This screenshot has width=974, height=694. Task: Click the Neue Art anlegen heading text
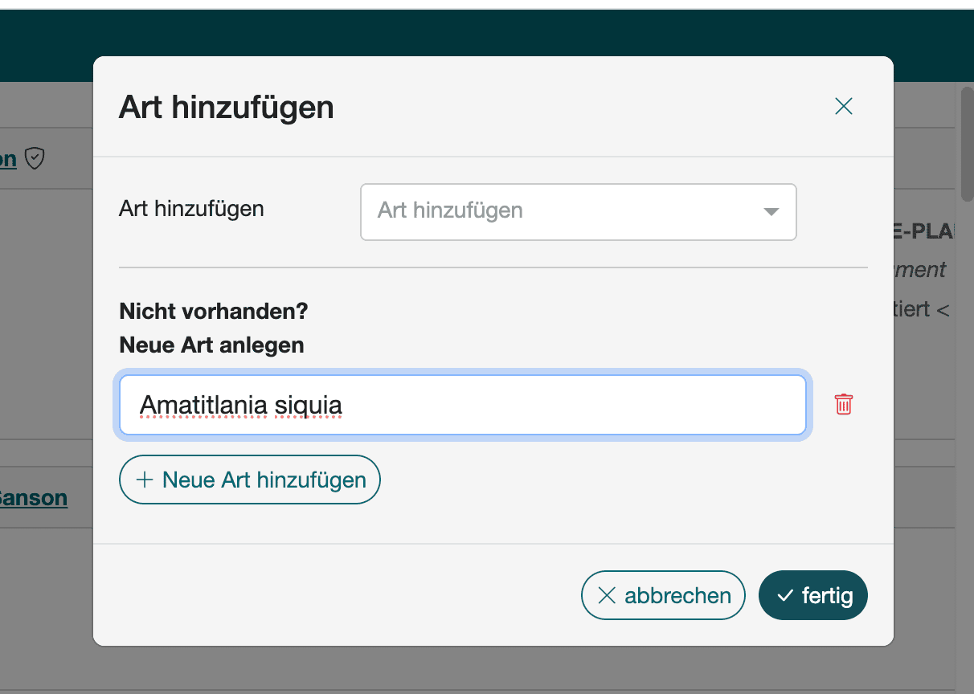pos(211,345)
